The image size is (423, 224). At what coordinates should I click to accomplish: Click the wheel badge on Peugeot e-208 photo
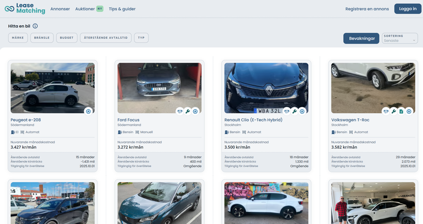[88, 111]
